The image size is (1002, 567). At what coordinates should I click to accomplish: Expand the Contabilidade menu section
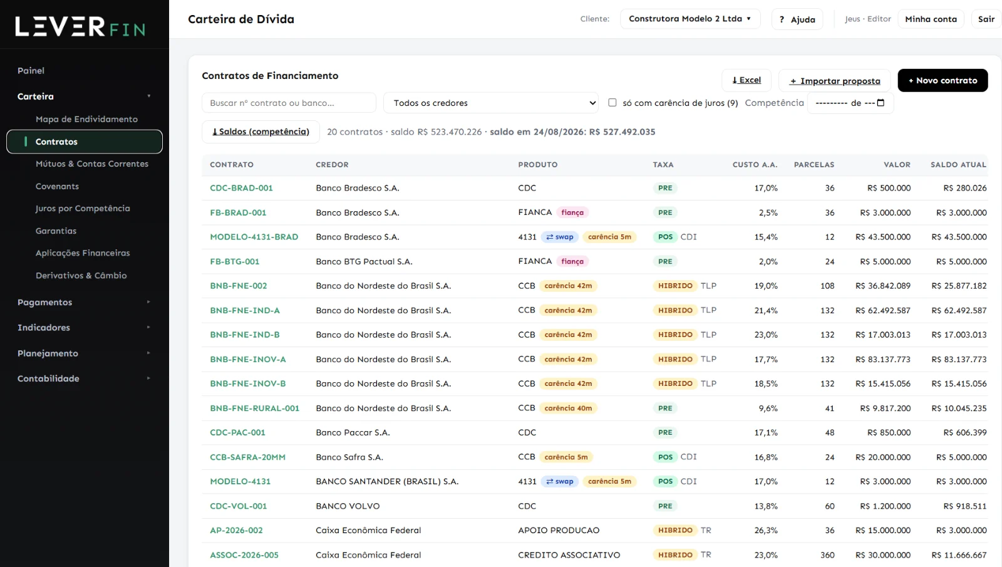85,378
